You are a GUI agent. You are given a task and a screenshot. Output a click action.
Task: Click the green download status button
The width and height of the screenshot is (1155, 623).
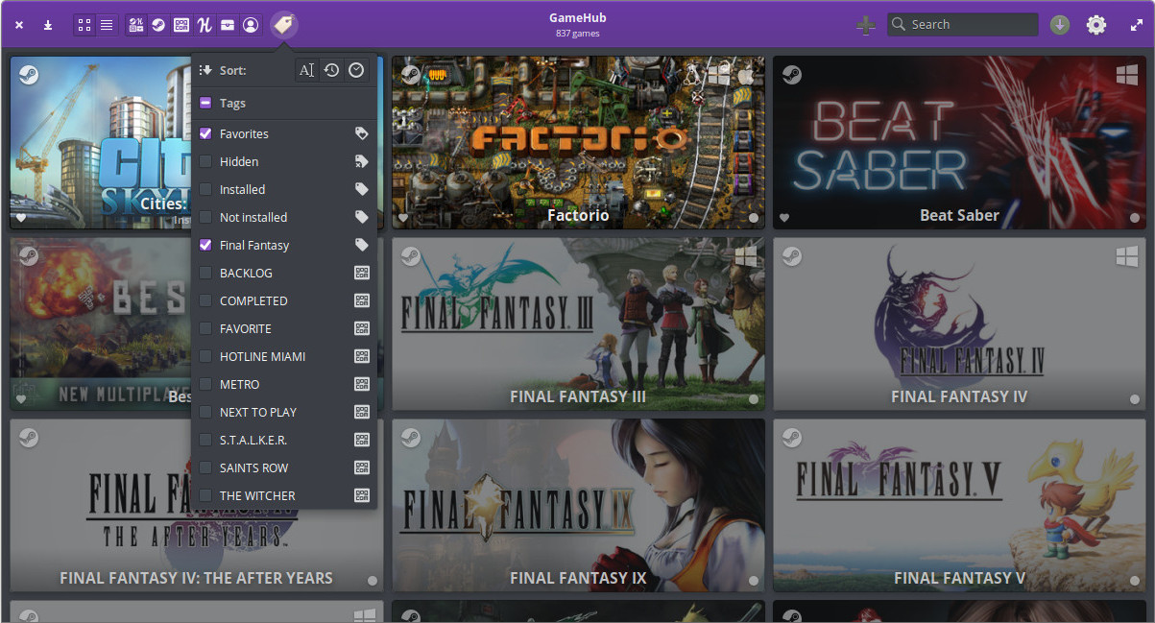coord(1060,25)
